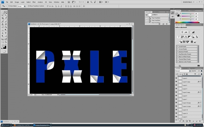Add a Brightness/Contrast adjustment
Screen dimensions: 204x127
coord(182,32)
